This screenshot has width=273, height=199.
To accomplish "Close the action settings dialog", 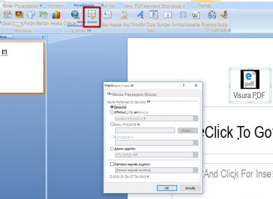I will tap(196, 86).
